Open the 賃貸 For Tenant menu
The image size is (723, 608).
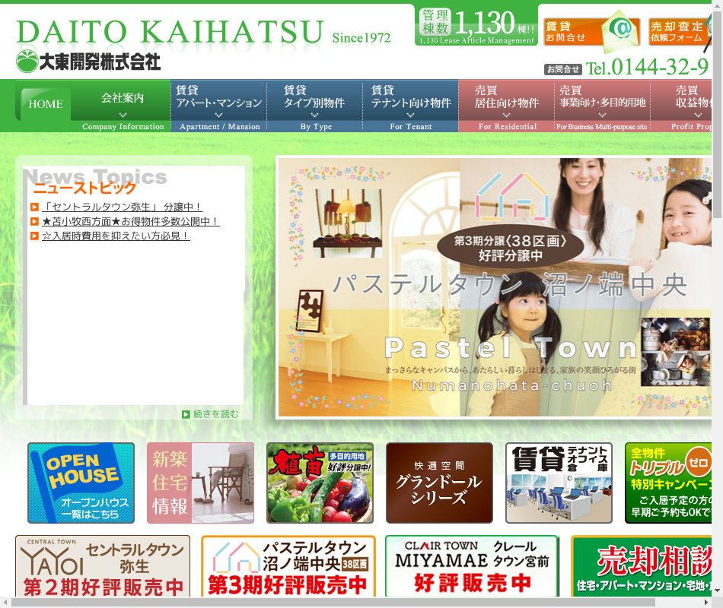point(411,106)
